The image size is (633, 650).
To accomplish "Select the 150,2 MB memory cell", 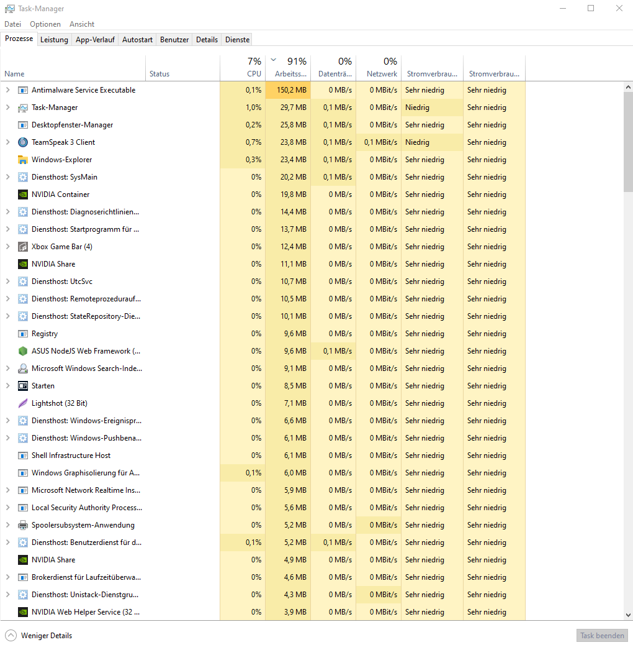I will [x=288, y=90].
